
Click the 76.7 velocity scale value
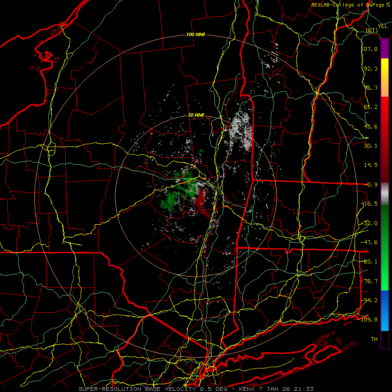[371, 88]
